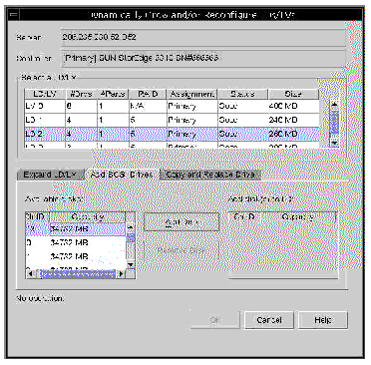Click the Capacity header in Add disk(s) list
This screenshot has width=371, height=365.
click(x=297, y=217)
